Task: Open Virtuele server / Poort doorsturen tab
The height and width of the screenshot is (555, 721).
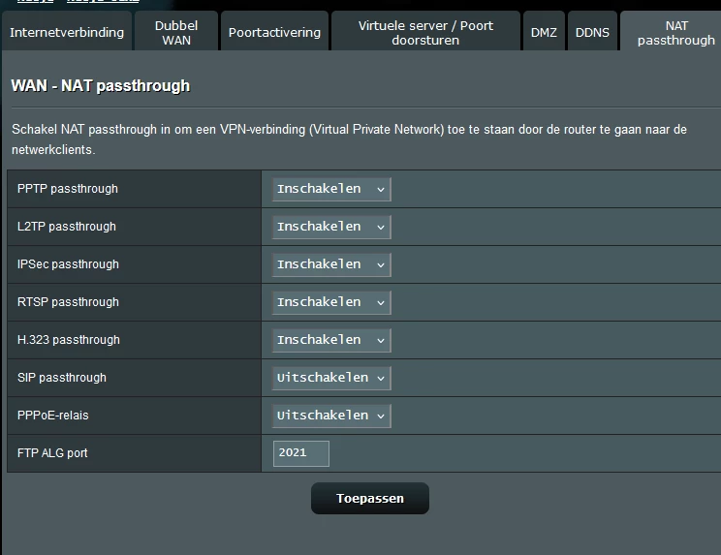Action: coord(425,32)
